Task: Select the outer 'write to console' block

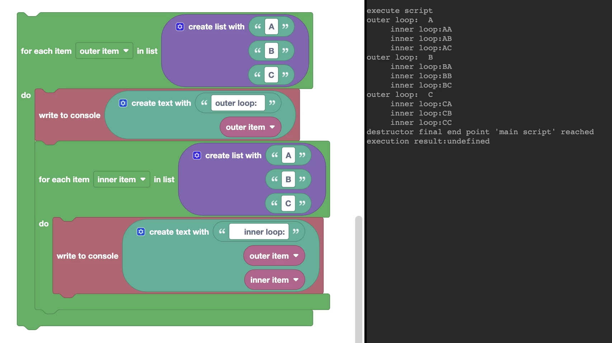Action: [x=70, y=115]
